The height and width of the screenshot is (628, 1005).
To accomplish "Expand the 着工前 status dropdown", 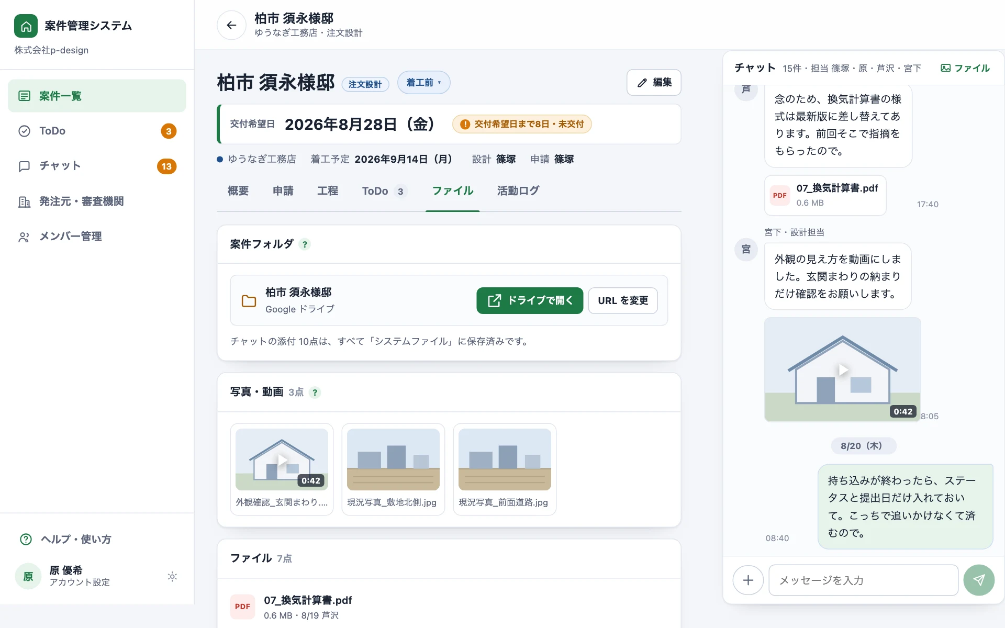I will (x=423, y=83).
